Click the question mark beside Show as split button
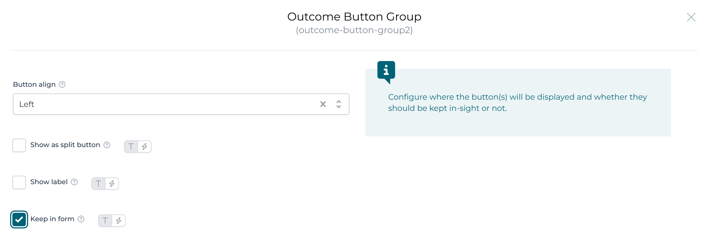 pyautogui.click(x=107, y=145)
